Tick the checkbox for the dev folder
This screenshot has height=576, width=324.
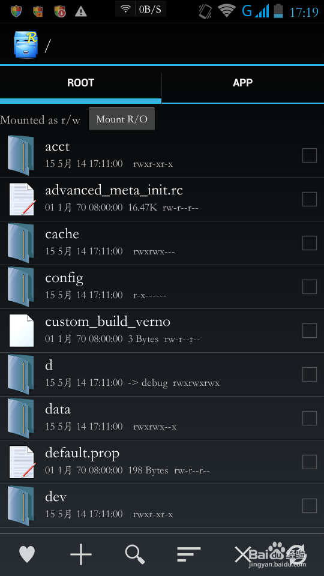coord(310,506)
